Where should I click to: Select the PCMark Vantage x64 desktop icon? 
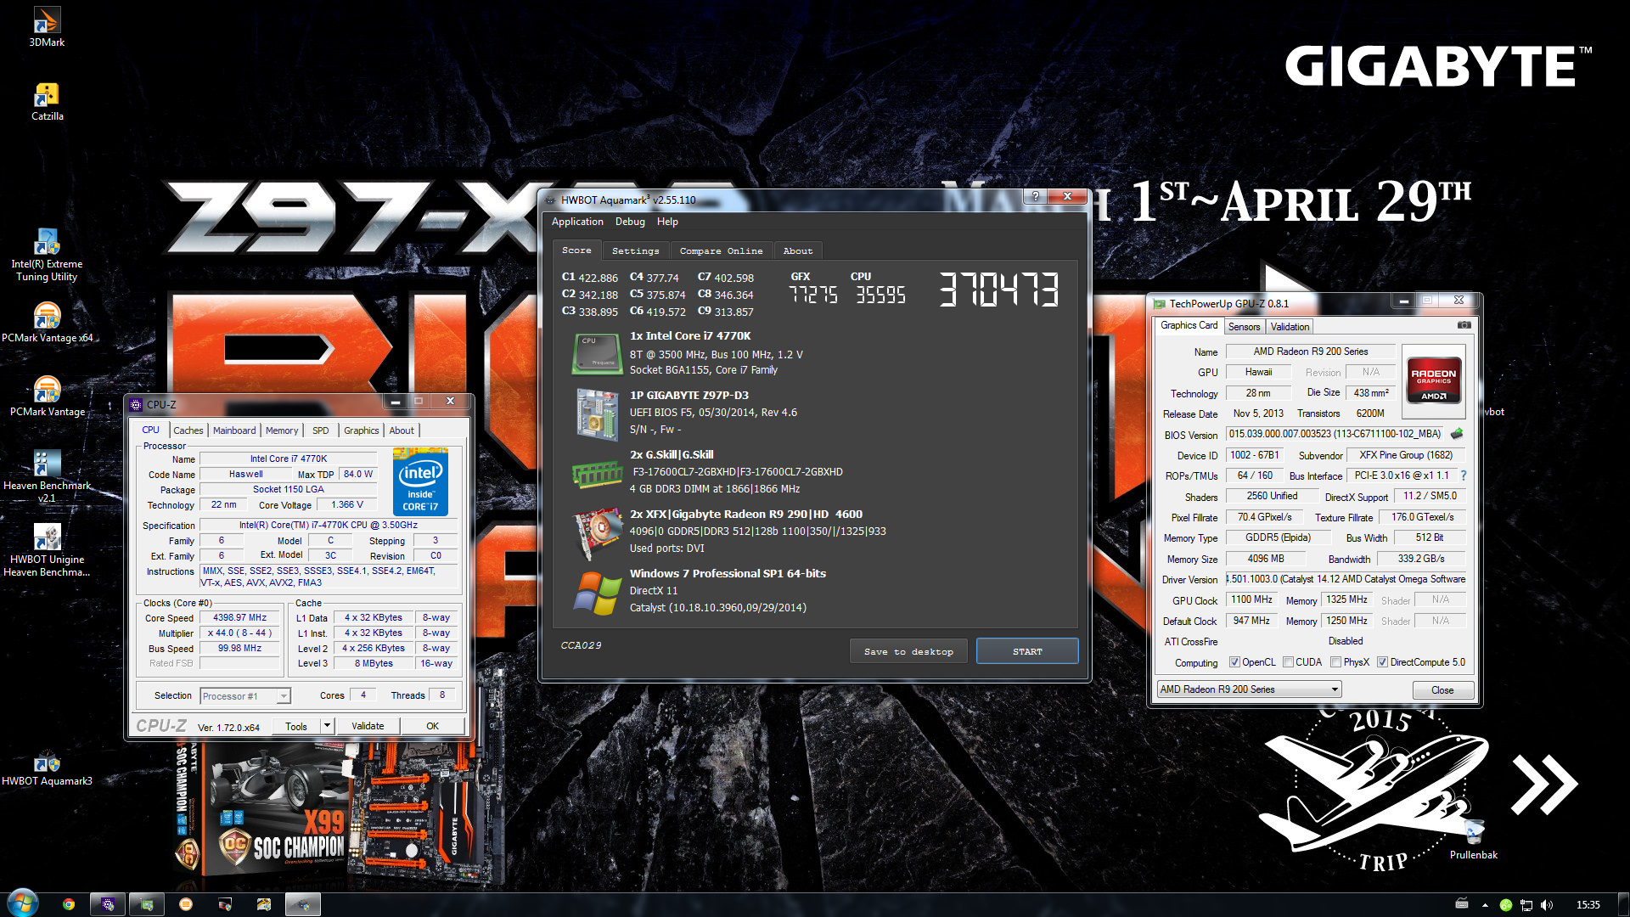tap(47, 323)
